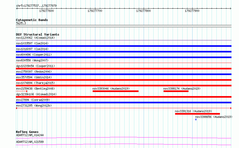Click the ruler's left end arrow
The image size is (239, 148).
click(17, 9)
